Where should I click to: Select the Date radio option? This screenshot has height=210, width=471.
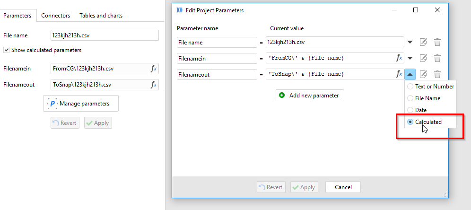pyautogui.click(x=410, y=110)
